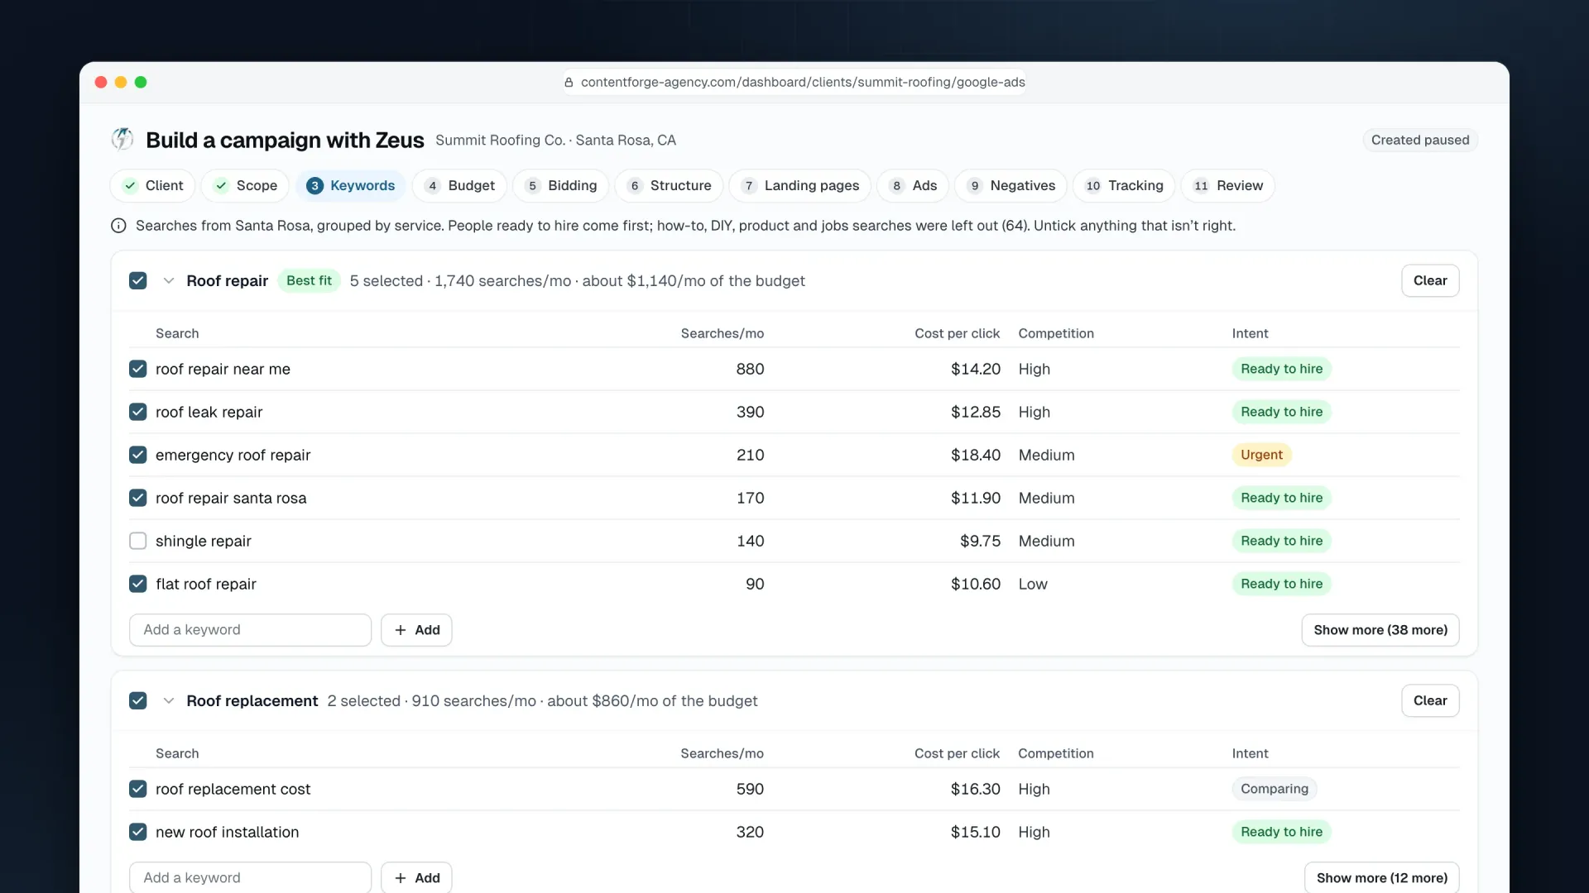
Task: Uncheck 'roof replacement cost' keyword
Action: click(x=138, y=789)
